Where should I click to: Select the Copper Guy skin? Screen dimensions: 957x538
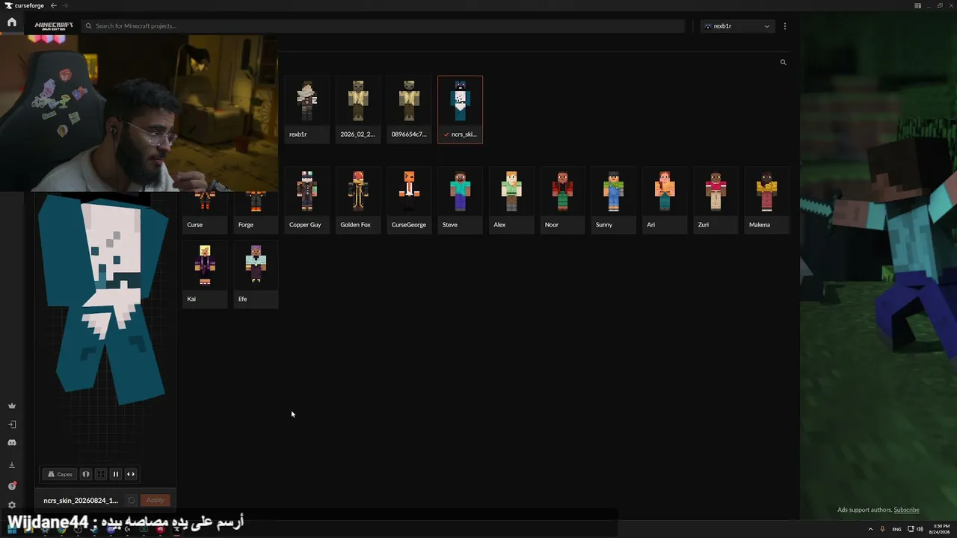coord(307,200)
